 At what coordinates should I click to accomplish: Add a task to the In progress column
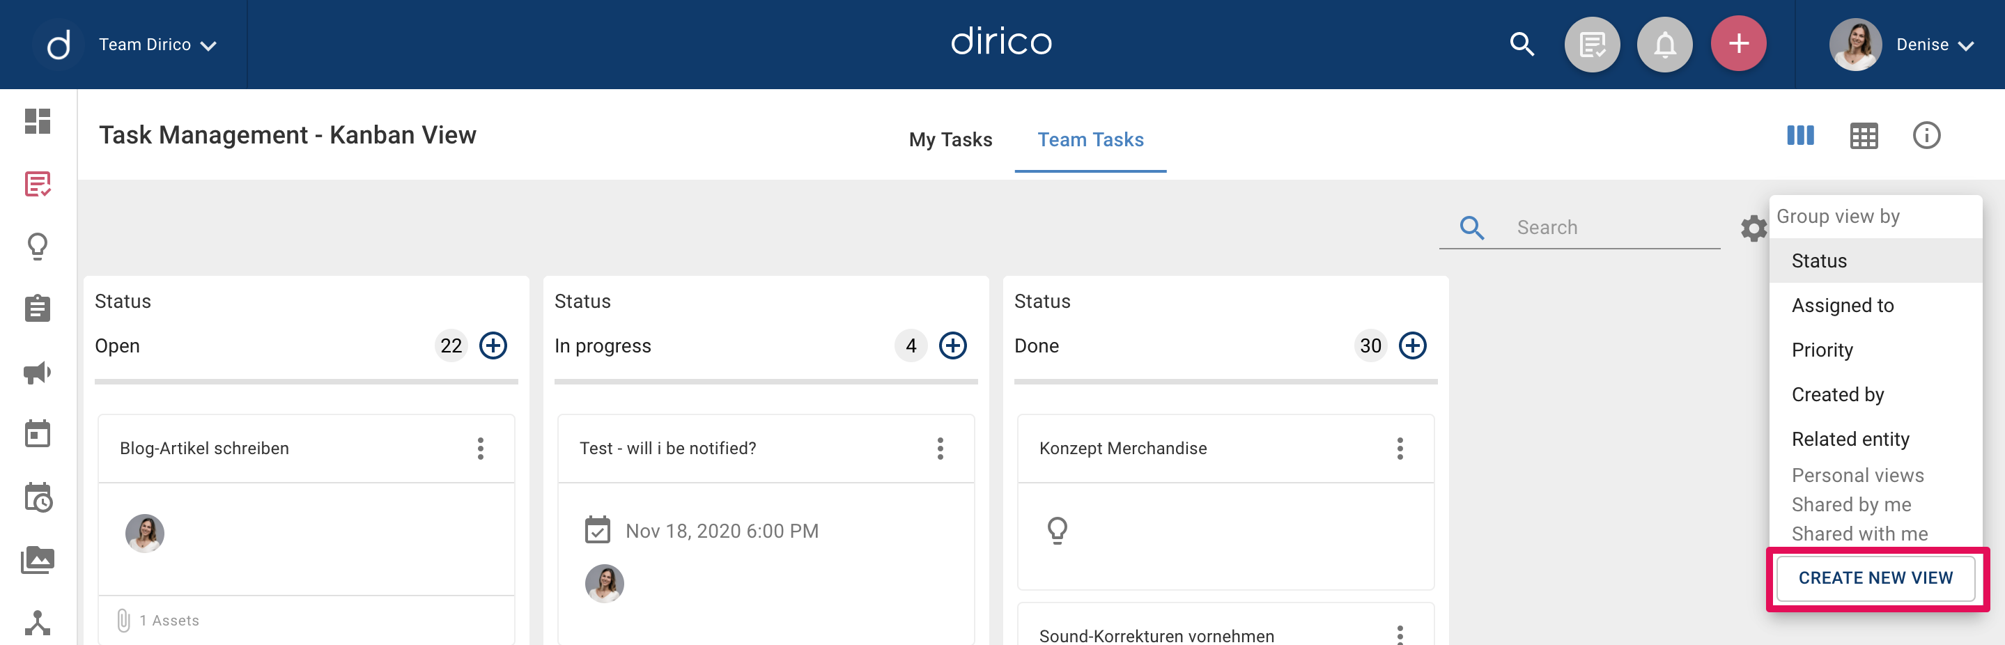tap(952, 345)
